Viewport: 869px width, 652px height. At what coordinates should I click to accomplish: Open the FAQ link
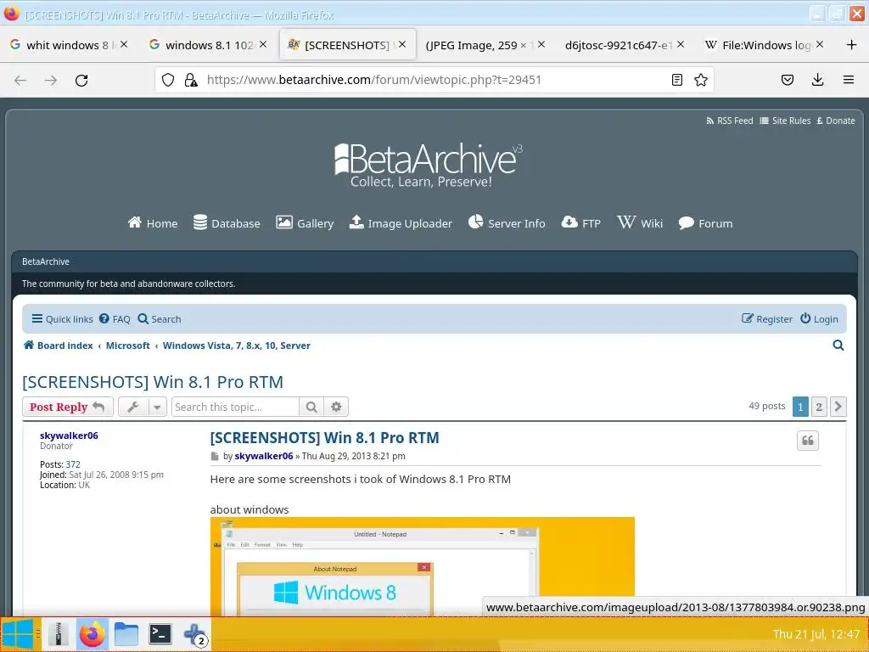pos(115,319)
